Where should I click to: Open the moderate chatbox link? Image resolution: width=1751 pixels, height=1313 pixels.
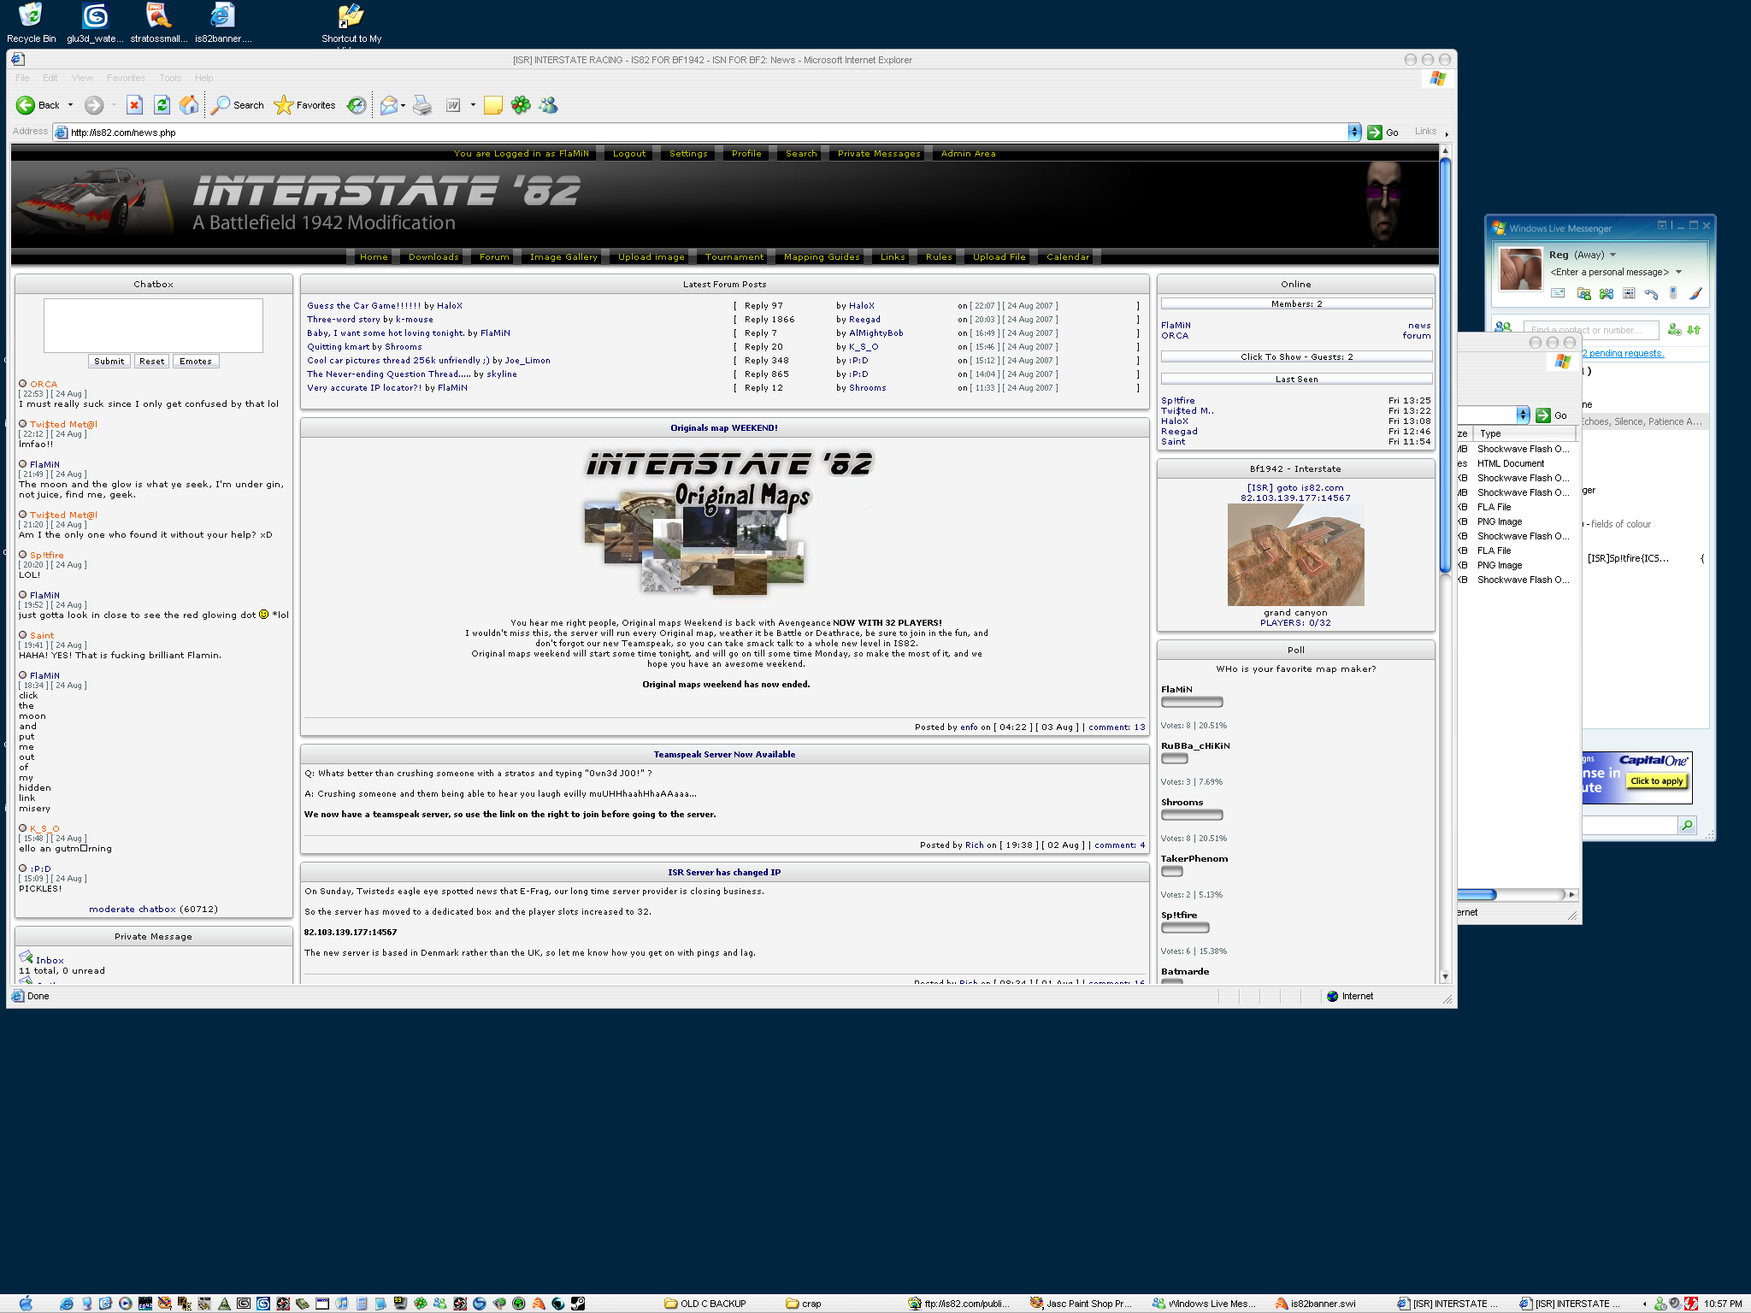point(133,909)
